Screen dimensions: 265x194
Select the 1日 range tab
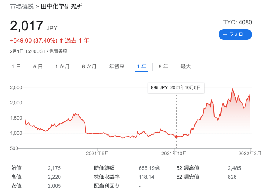click(16, 67)
